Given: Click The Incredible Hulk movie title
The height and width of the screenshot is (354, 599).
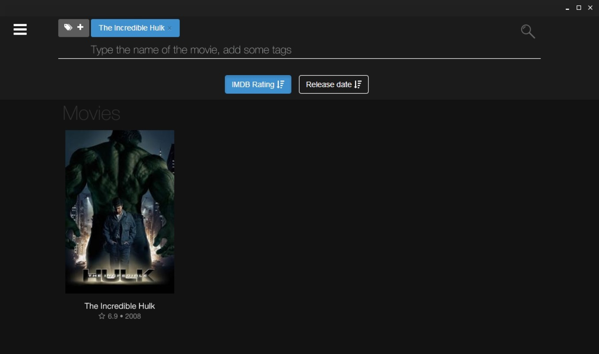Looking at the screenshot, I should click(120, 306).
